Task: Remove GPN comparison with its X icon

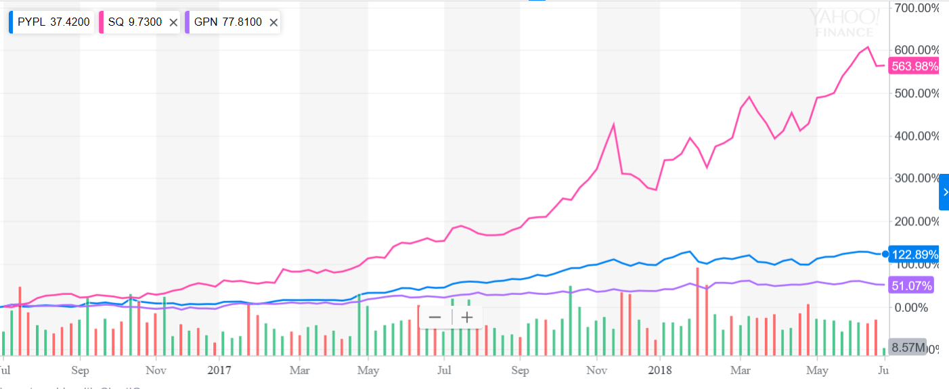Action: [273, 22]
